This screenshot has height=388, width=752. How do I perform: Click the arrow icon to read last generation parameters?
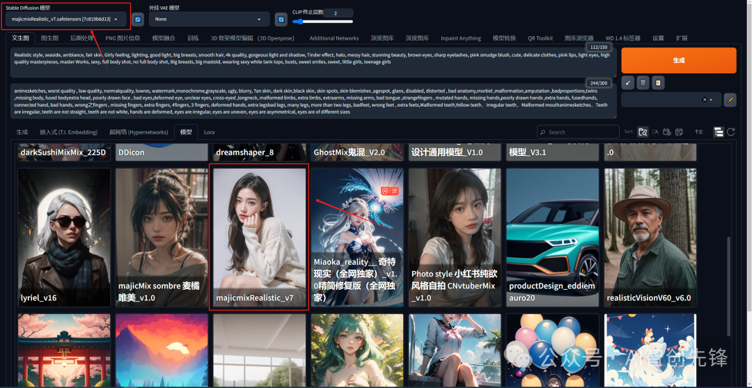[627, 83]
